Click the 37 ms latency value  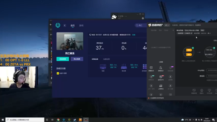click(100, 48)
